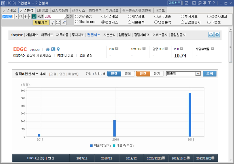Click the 업종 PER info icon
The image size is (234, 164).
point(166,48)
